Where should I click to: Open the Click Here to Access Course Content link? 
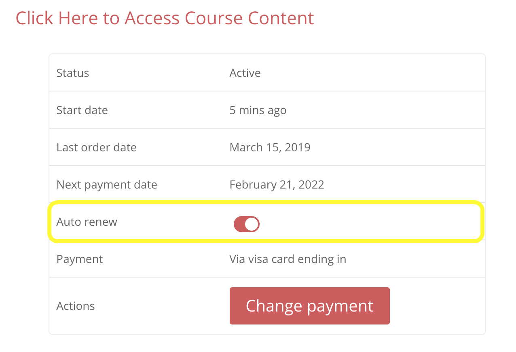[165, 18]
